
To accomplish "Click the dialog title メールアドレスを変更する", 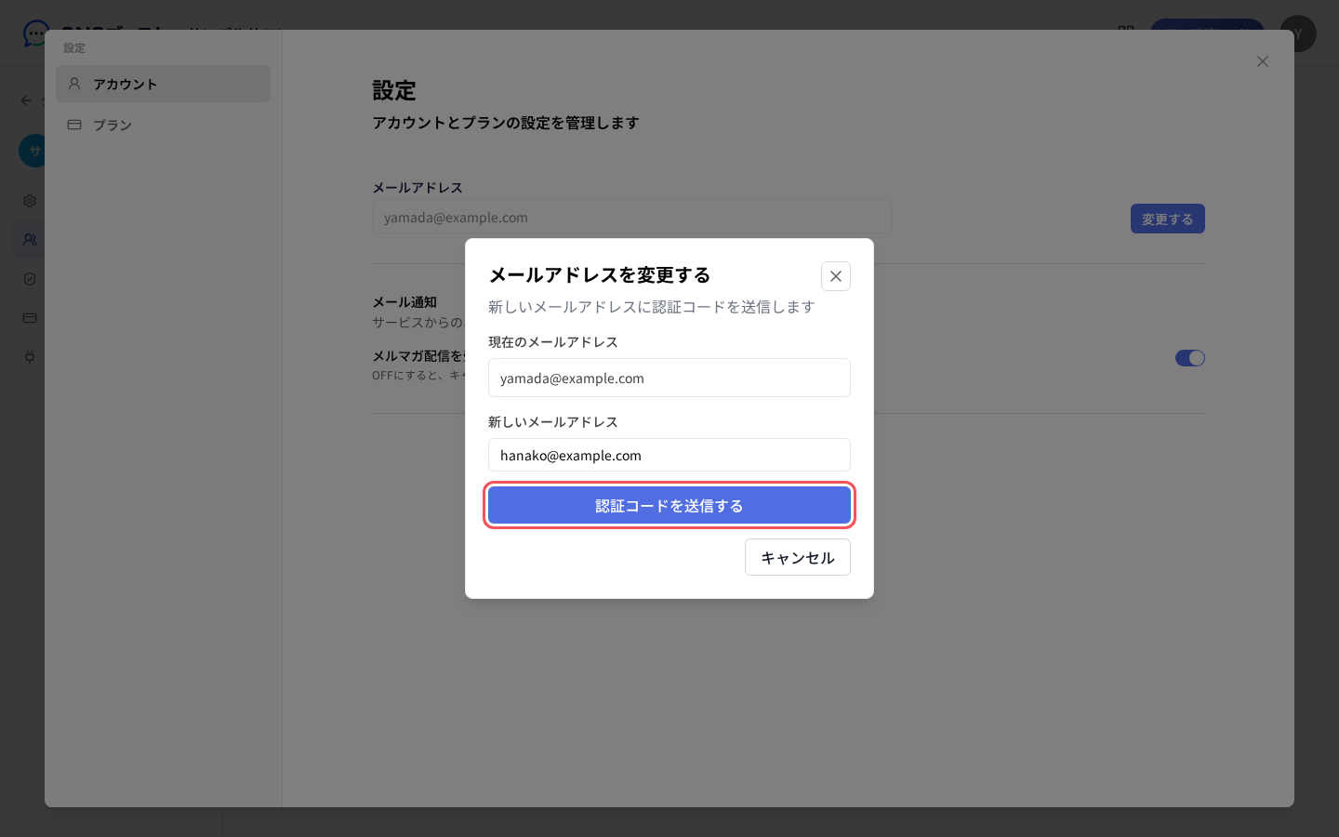I will tap(600, 275).
